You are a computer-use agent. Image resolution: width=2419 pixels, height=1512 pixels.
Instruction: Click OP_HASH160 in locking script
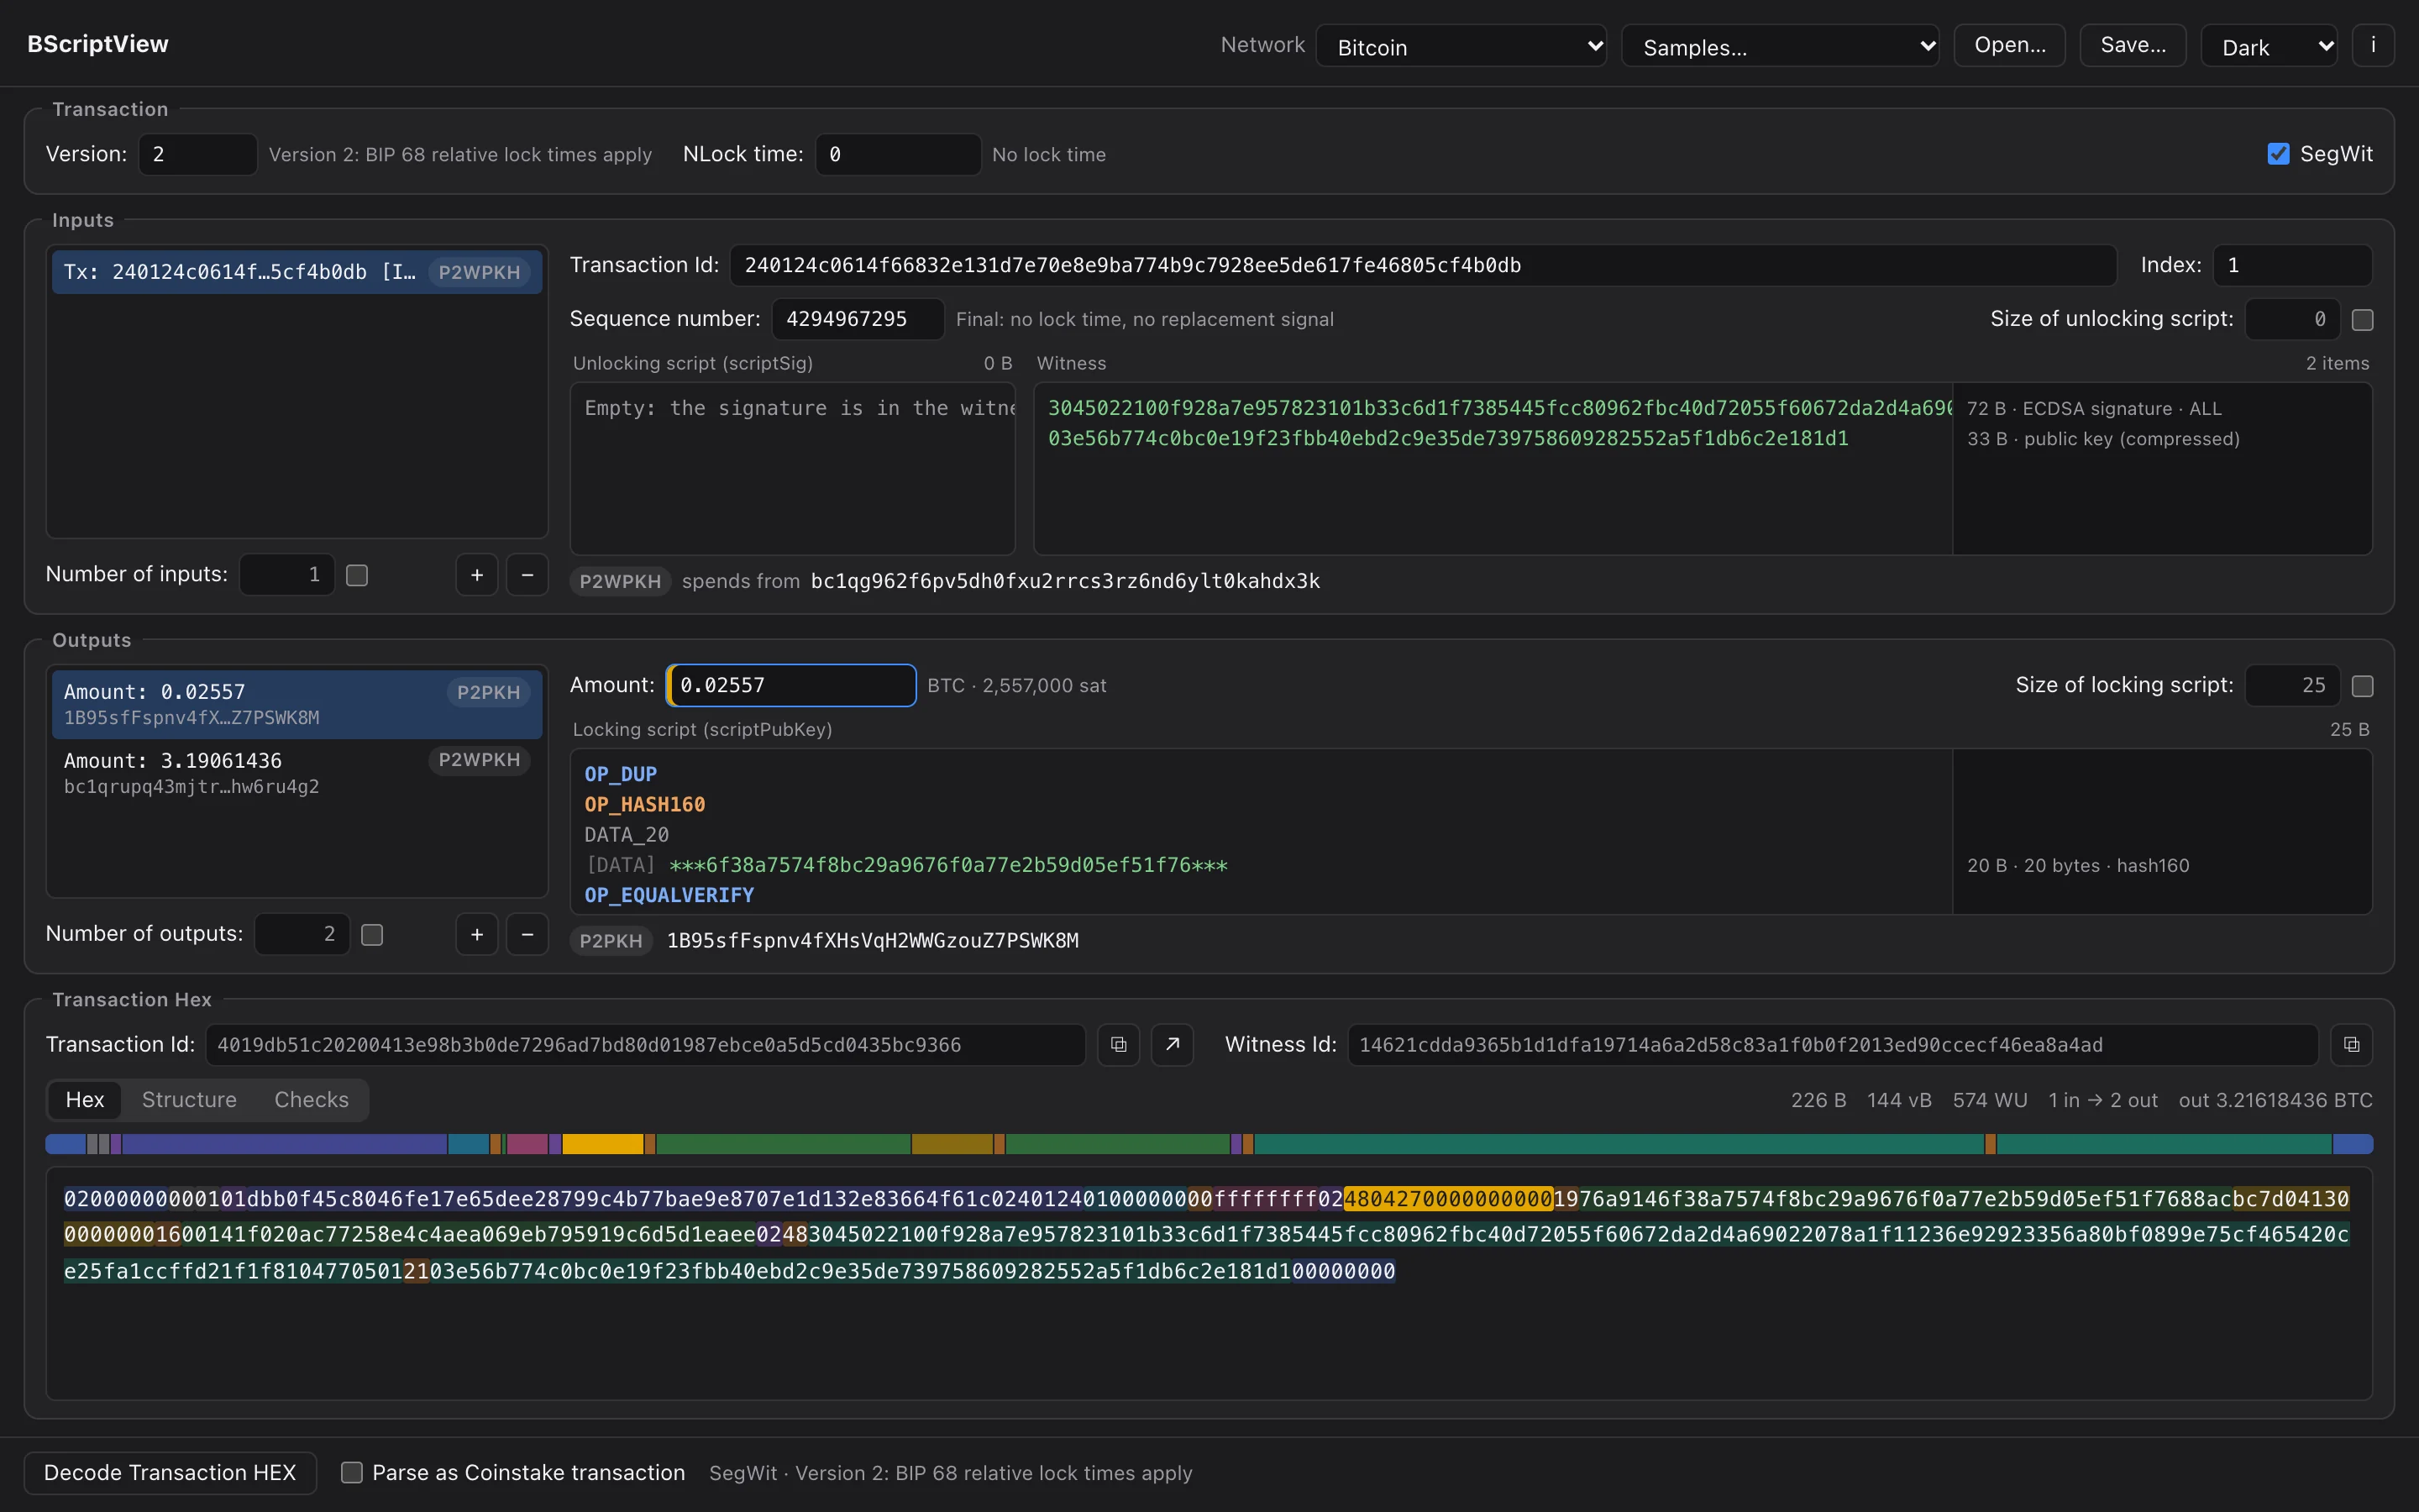(645, 804)
